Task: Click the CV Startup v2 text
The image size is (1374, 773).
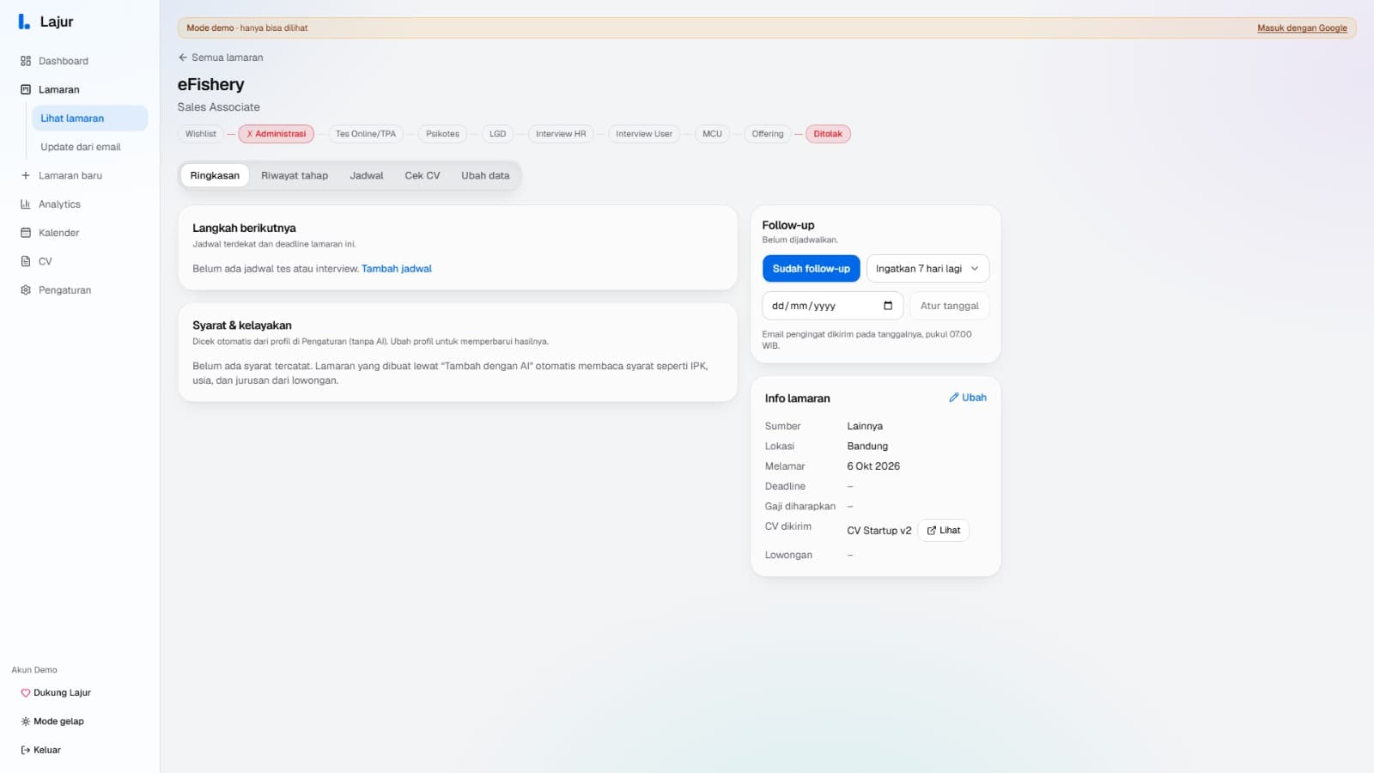Action: (x=879, y=531)
